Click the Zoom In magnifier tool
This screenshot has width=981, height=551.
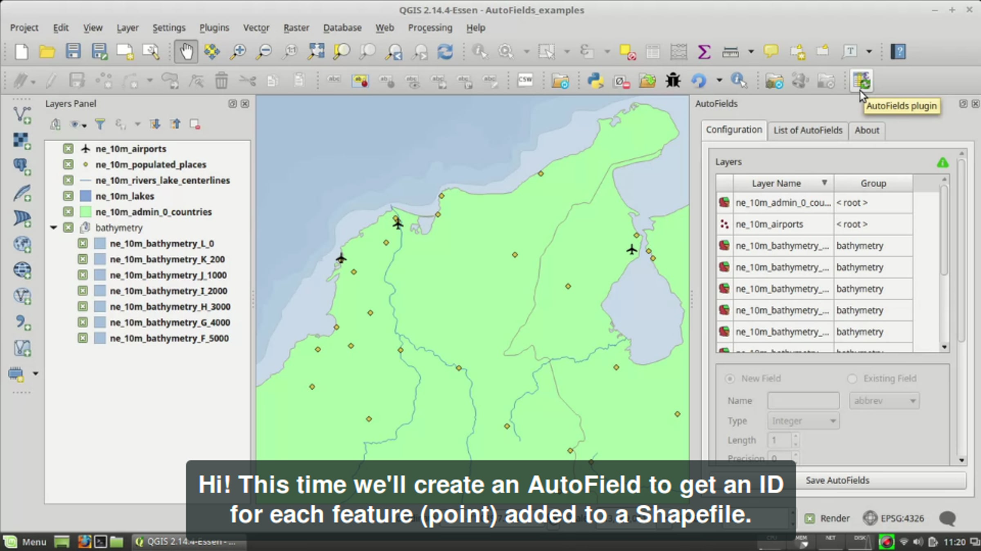coord(238,52)
